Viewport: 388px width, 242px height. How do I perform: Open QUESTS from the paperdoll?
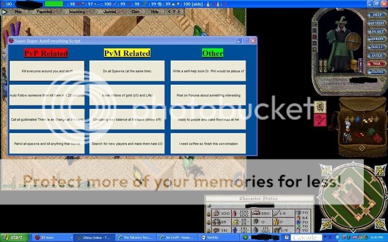point(377,39)
